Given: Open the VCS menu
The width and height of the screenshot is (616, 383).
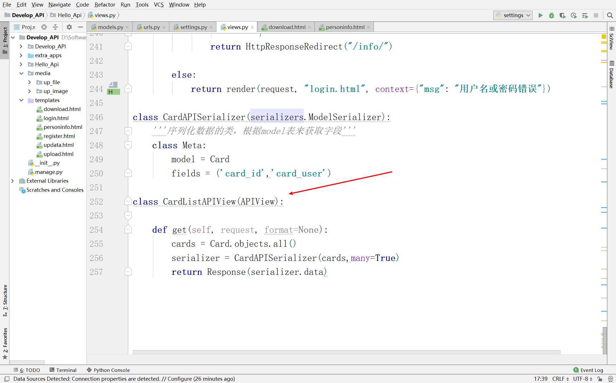Looking at the screenshot, I should 159,5.
